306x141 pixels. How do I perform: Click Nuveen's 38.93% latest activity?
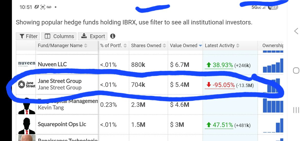pyautogui.click(x=219, y=65)
